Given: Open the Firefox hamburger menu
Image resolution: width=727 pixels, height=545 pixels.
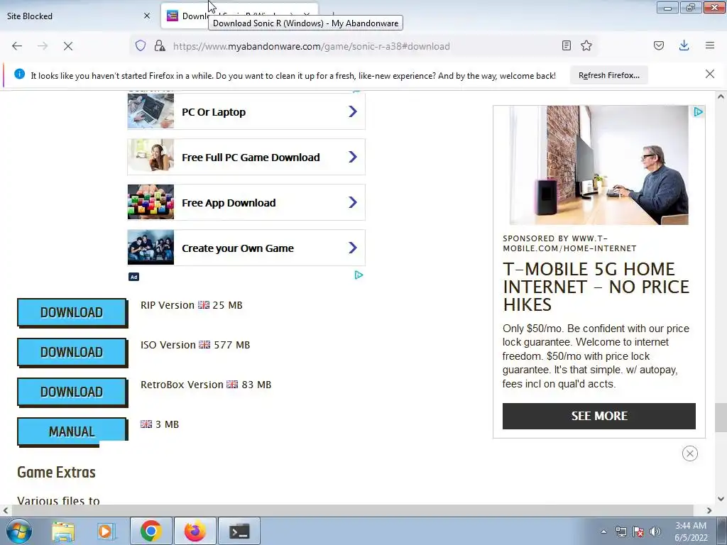Looking at the screenshot, I should coord(710,45).
